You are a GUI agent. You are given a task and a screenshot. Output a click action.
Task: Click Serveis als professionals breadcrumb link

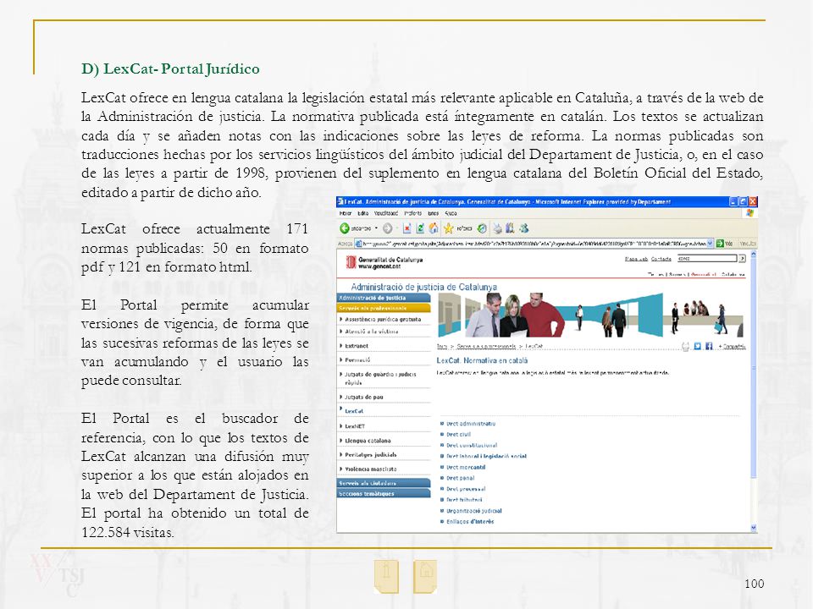(x=486, y=347)
